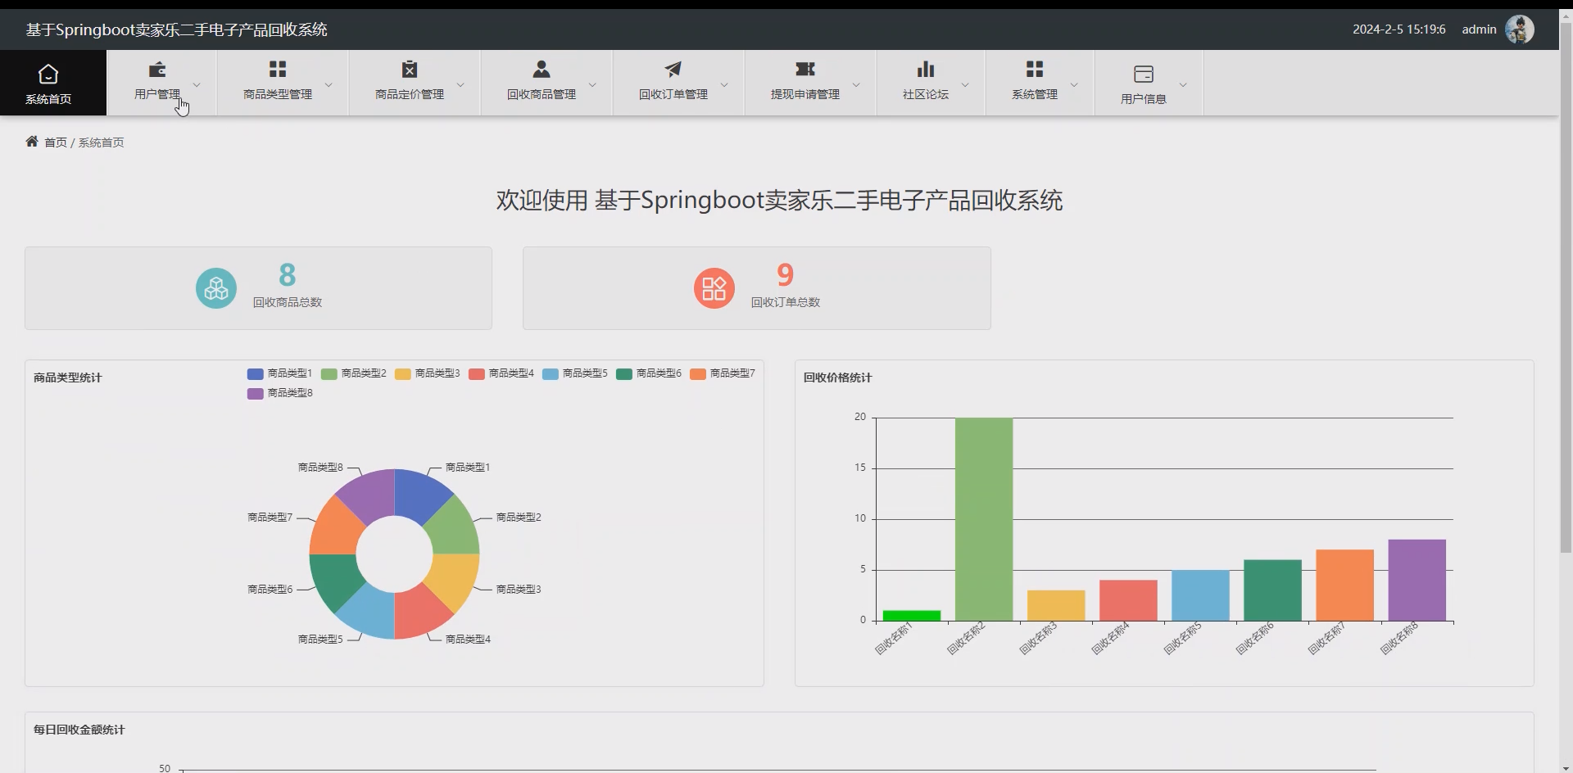Select the 社区论坛 menu item

[926, 93]
